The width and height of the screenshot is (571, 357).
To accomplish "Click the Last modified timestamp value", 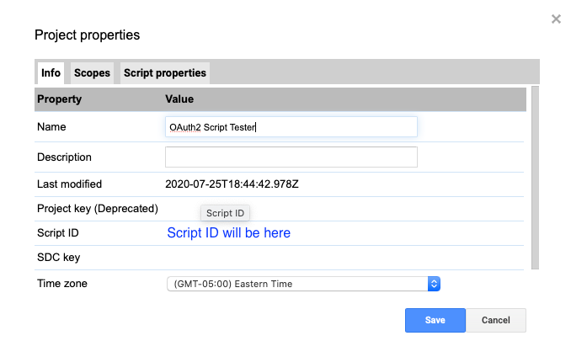I will [232, 184].
